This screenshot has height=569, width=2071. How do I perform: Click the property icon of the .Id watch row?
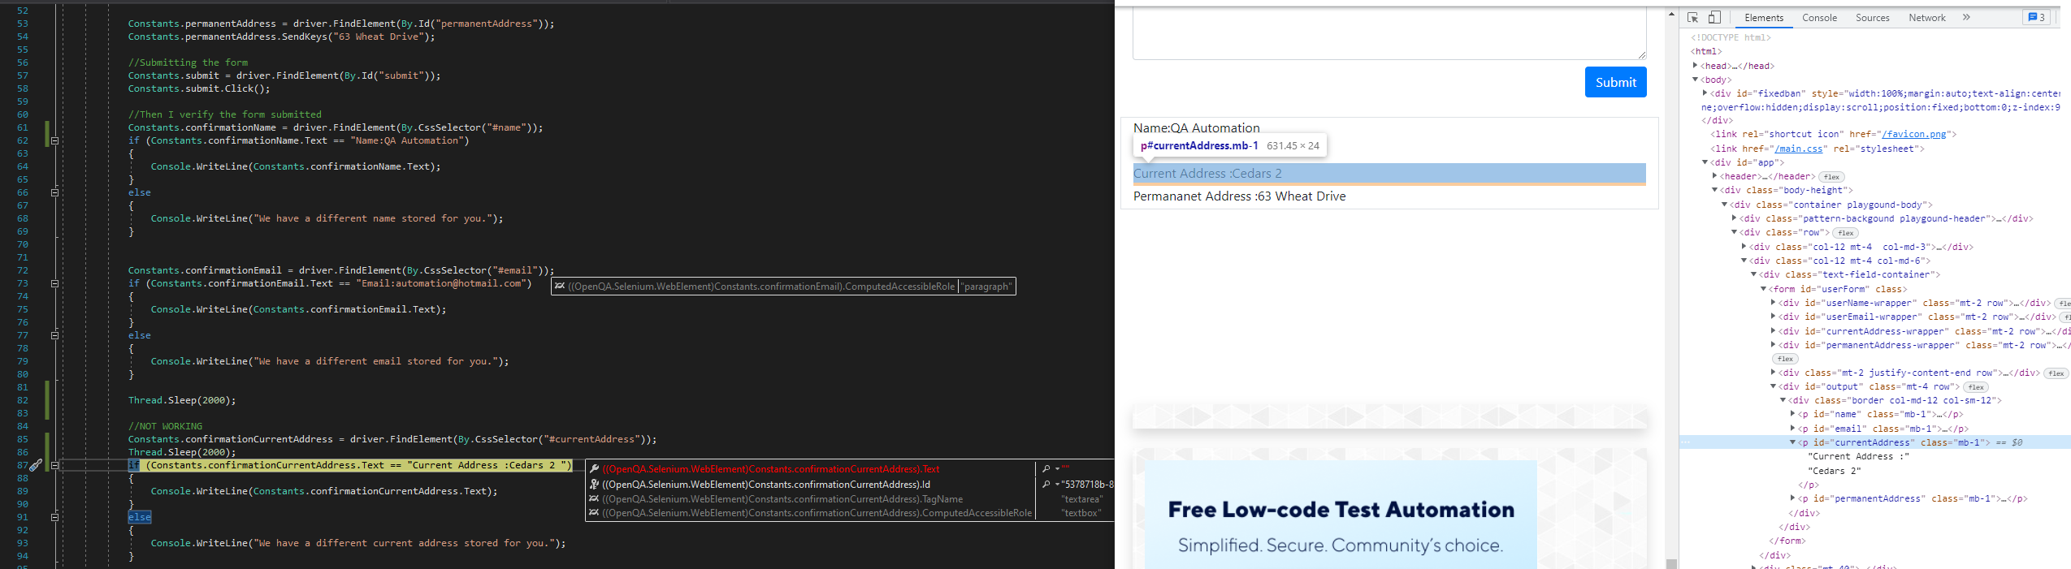[594, 485]
